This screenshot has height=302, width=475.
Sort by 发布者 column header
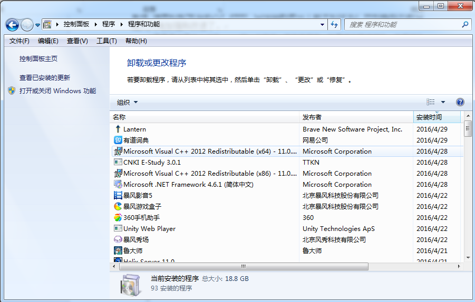coord(356,117)
